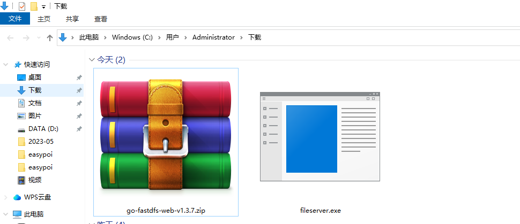Click the pin icon next to 文档
This screenshot has height=224, width=520.
click(79, 103)
